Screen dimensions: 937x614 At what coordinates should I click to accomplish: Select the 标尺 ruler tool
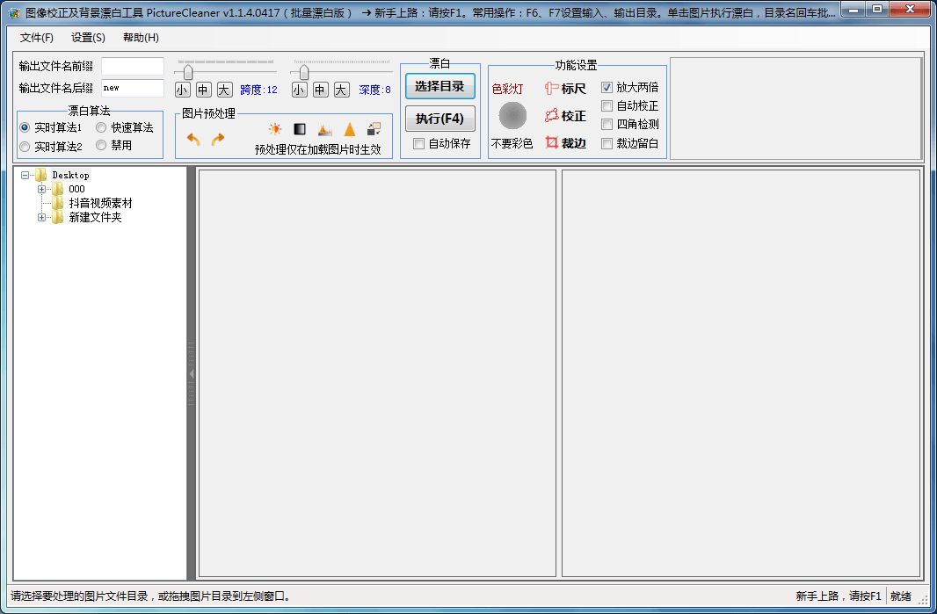pyautogui.click(x=565, y=89)
